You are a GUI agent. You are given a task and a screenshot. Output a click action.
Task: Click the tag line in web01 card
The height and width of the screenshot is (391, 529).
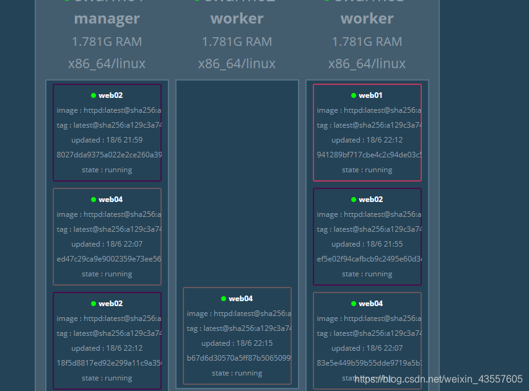click(x=369, y=125)
